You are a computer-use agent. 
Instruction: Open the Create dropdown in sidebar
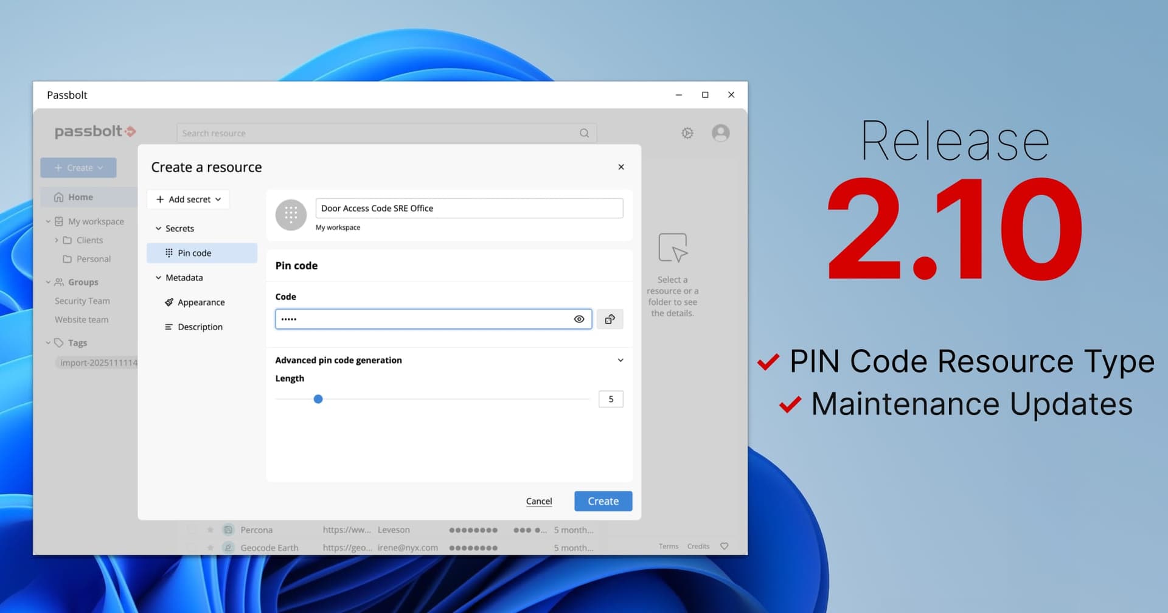pos(78,168)
